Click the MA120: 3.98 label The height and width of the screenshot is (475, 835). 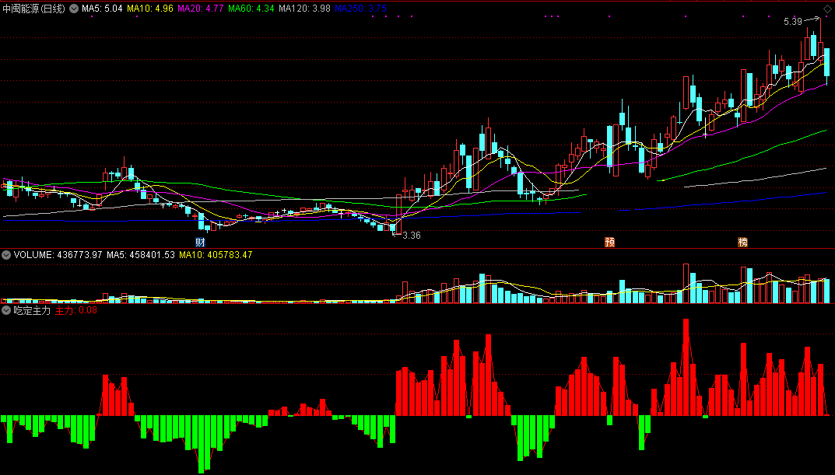tap(304, 9)
